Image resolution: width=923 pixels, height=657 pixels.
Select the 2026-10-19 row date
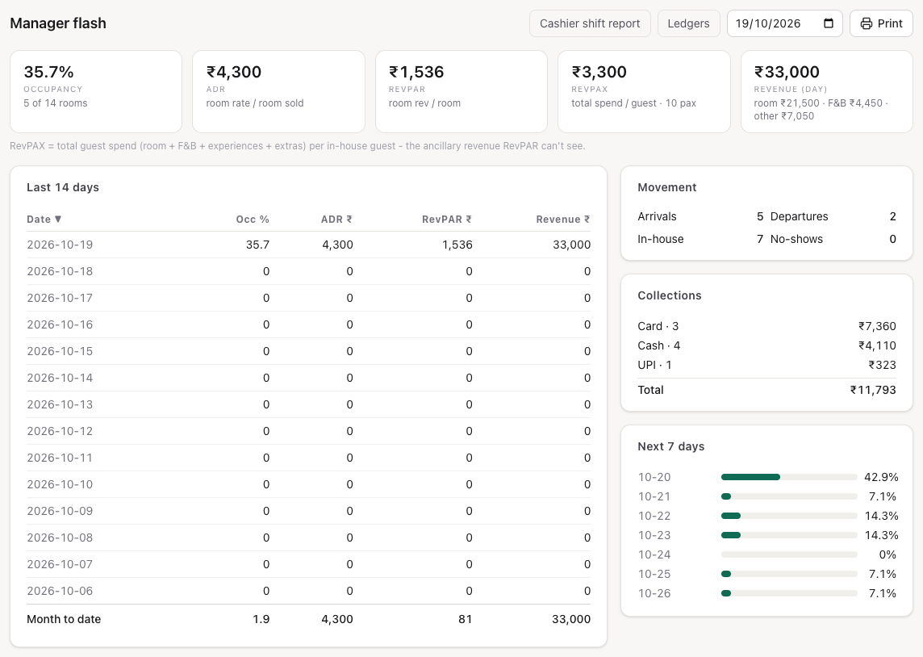(60, 245)
